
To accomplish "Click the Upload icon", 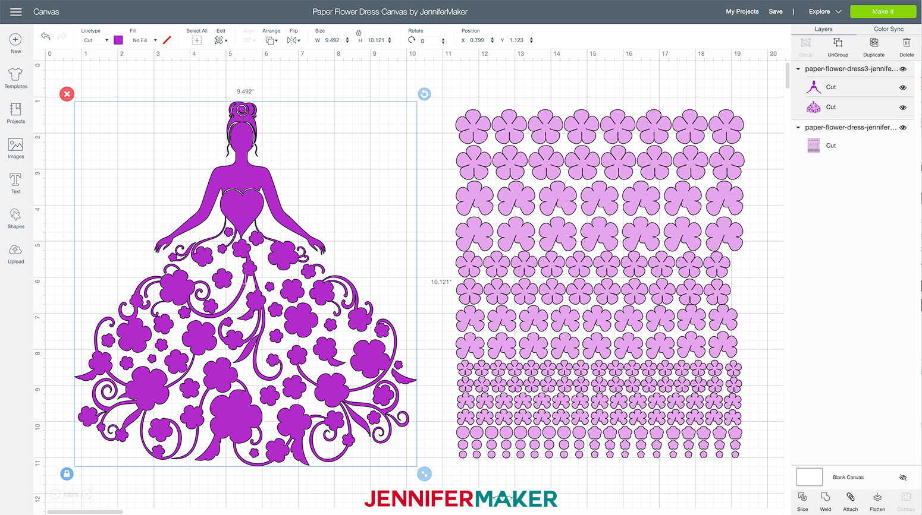I will (x=15, y=249).
